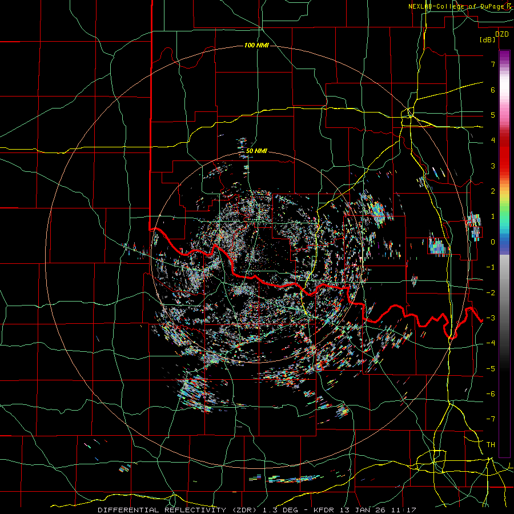The image size is (514, 514).
Task: Click the 7 value on color scale
Action: tap(493, 64)
